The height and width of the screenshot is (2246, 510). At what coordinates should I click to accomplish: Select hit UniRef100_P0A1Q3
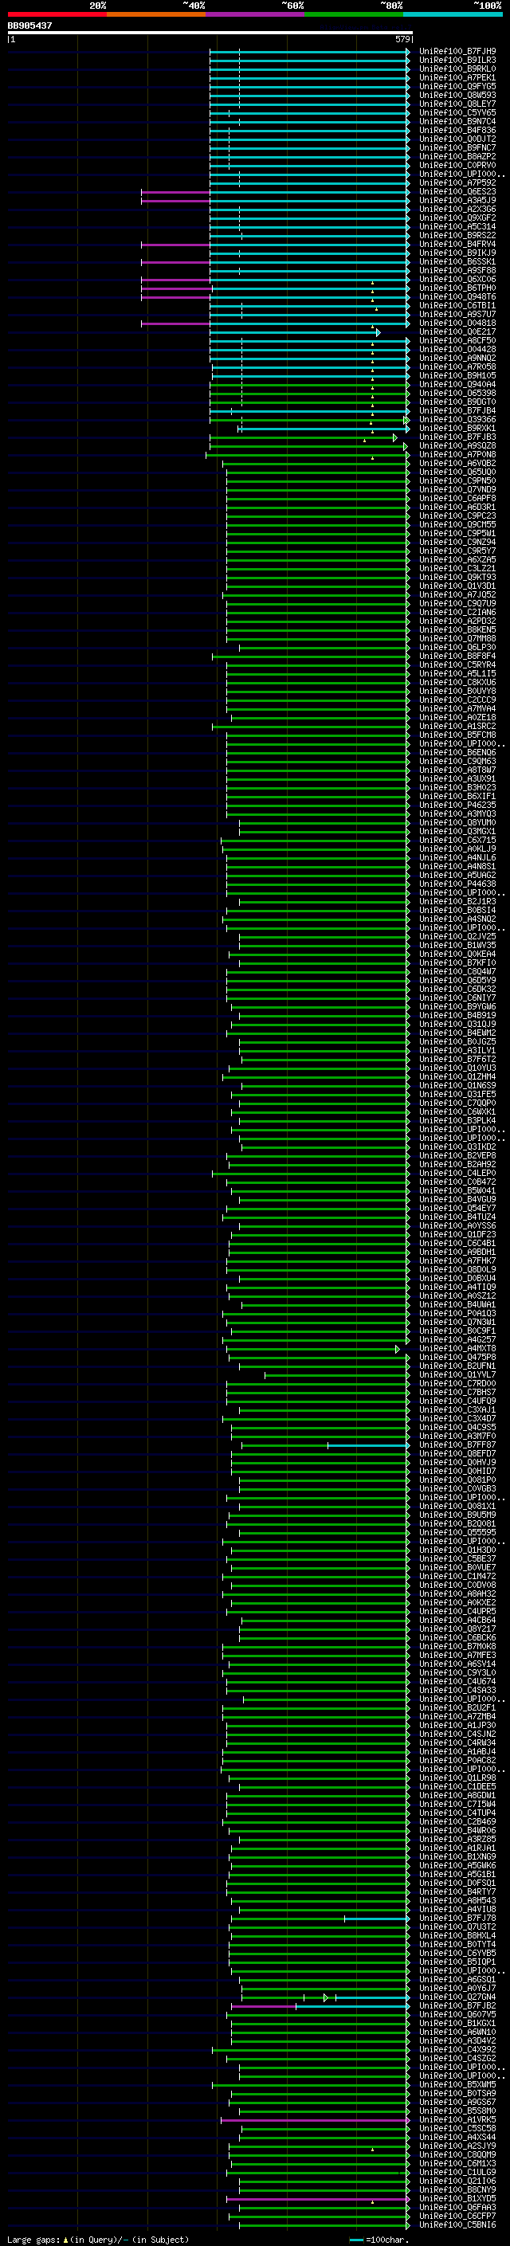pyautogui.click(x=457, y=1313)
